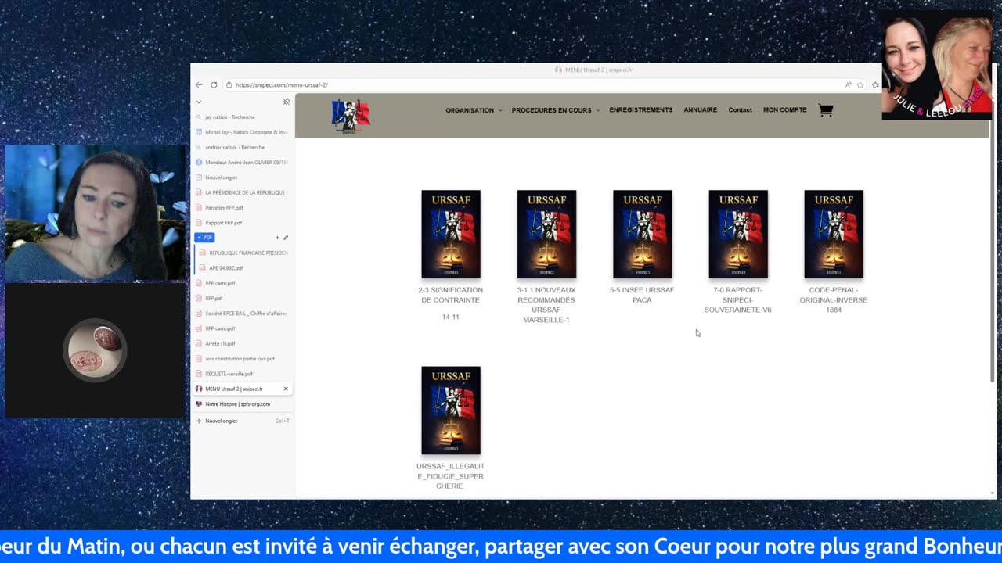Image resolution: width=1002 pixels, height=563 pixels.
Task: Open the read aloud icon in address bar
Action: [849, 84]
